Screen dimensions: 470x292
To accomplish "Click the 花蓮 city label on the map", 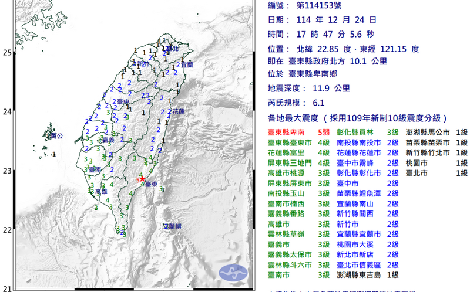I will point(177,111).
